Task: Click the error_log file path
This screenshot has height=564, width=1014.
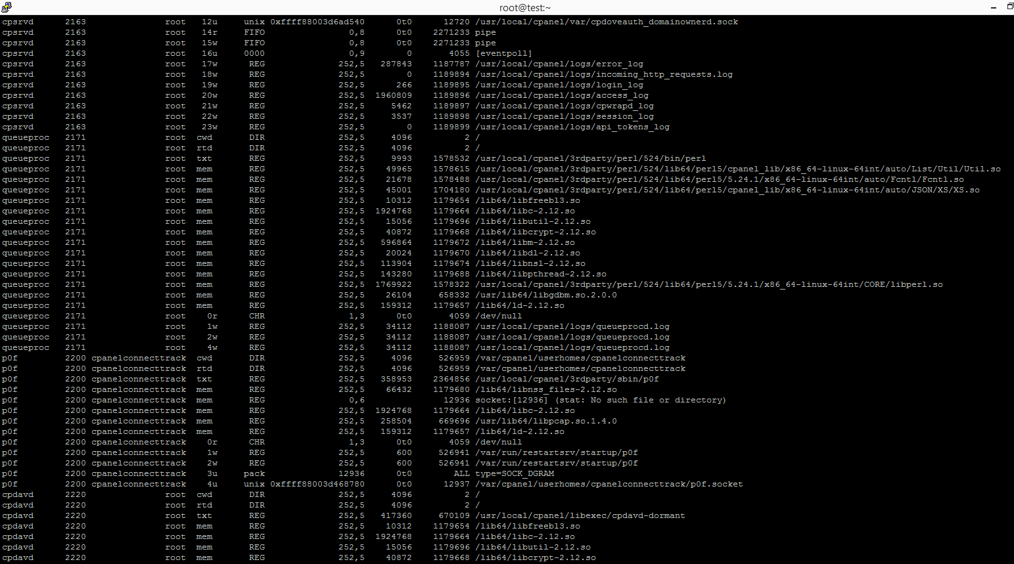Action: point(559,64)
